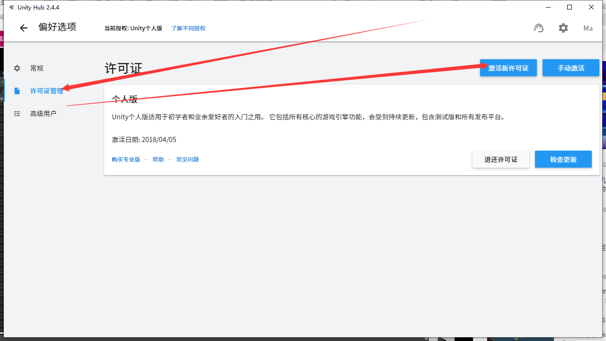Screen dimensions: 606x341
Task: Open the 常见问题 link
Action: tap(187, 159)
